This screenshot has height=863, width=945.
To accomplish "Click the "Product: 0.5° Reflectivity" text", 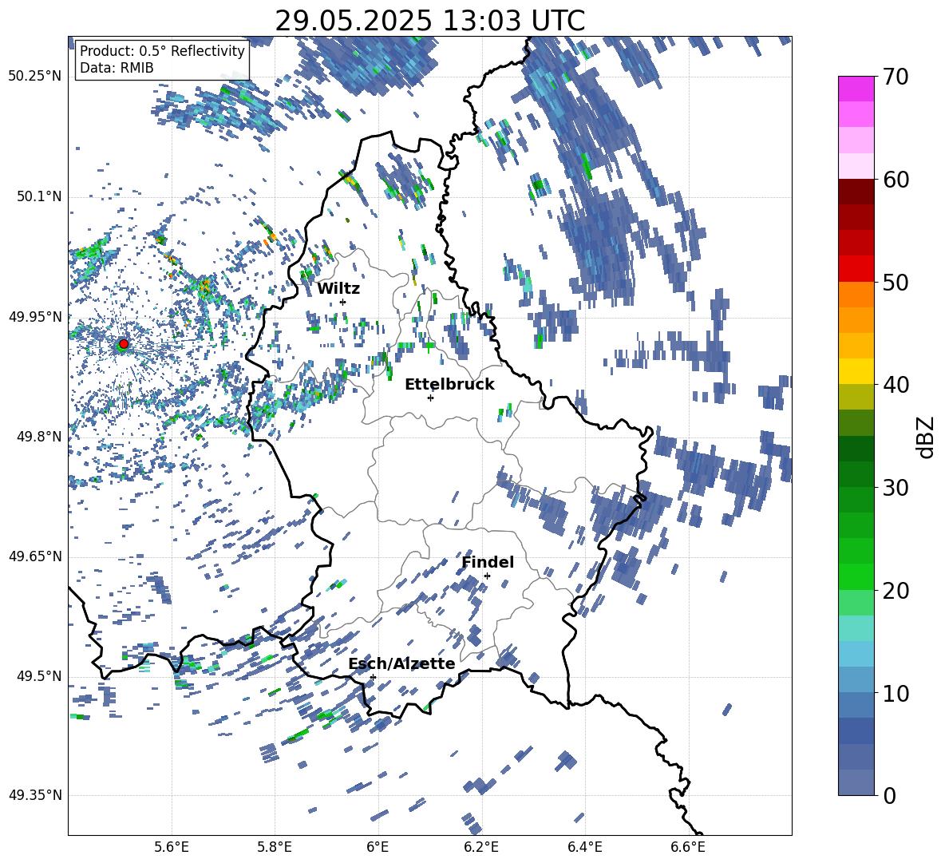I will pos(162,50).
